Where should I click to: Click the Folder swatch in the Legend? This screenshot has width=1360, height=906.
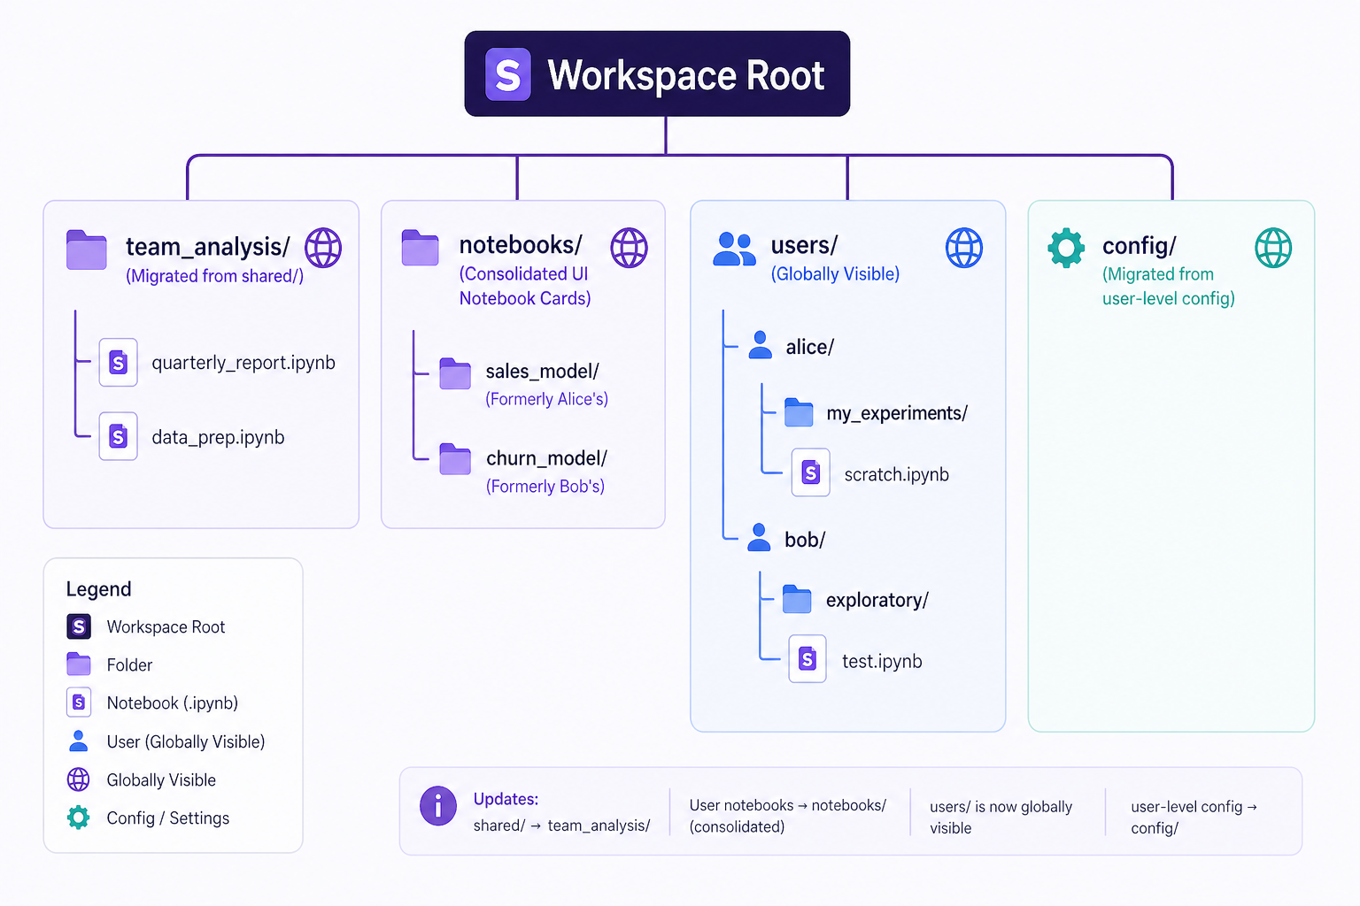coord(79,664)
